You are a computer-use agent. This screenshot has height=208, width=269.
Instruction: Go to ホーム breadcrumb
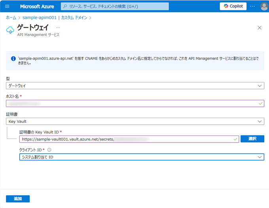11,17
